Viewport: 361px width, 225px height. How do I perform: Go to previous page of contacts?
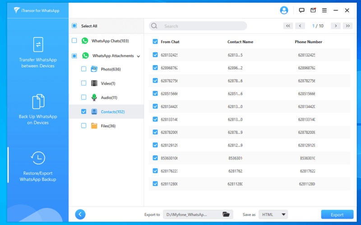pyautogui.click(x=300, y=26)
